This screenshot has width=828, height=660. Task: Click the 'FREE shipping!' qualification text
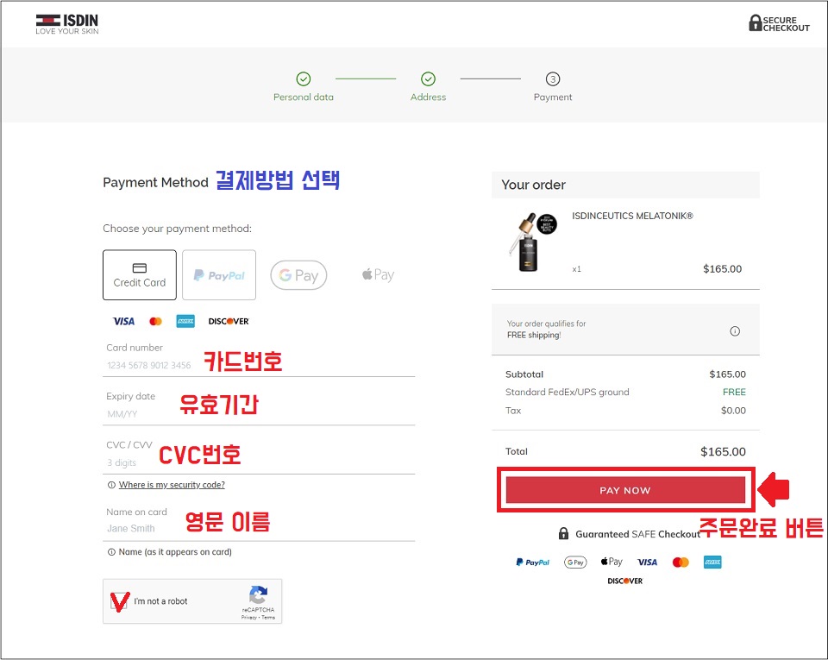(534, 336)
